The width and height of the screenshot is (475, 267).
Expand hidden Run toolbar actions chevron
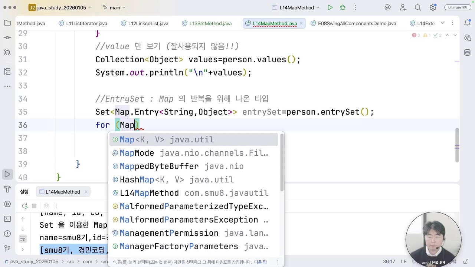click(23, 250)
